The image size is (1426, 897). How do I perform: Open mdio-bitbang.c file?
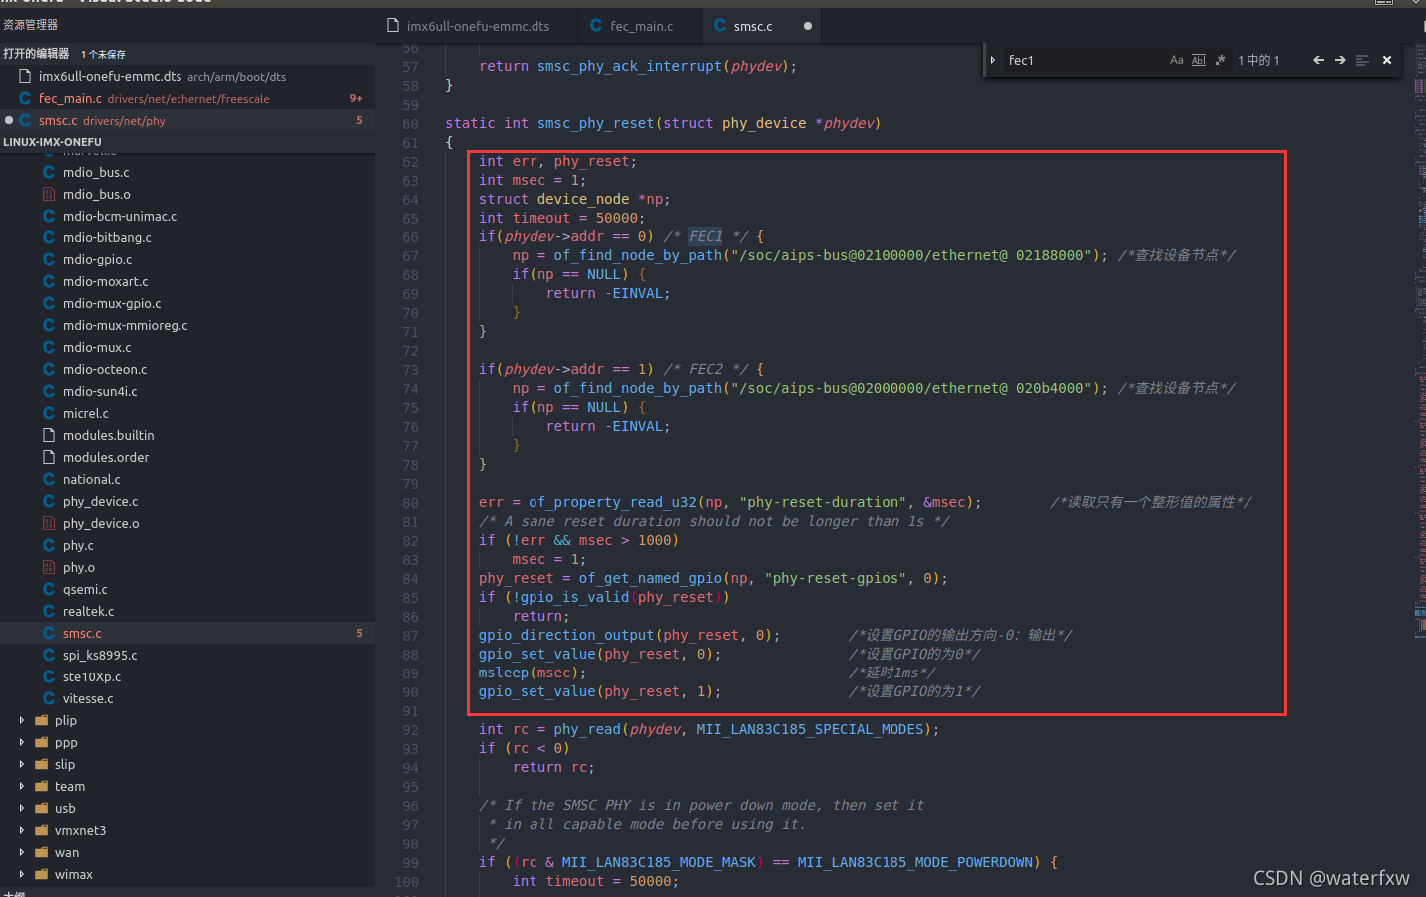(187, 237)
